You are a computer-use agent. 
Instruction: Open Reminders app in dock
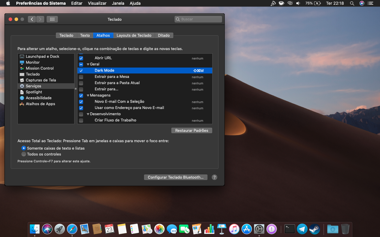134,229
